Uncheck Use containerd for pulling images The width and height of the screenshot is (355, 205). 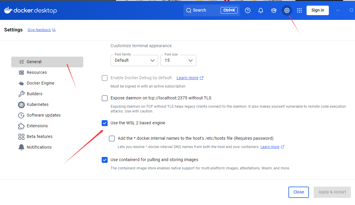105,160
